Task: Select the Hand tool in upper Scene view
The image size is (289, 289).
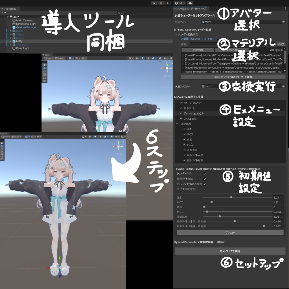Action: tap(44, 65)
